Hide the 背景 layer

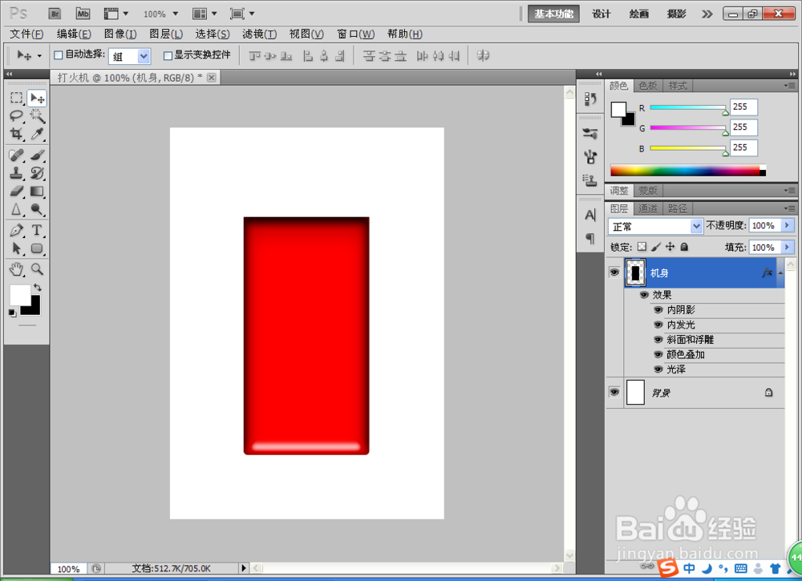coord(614,392)
